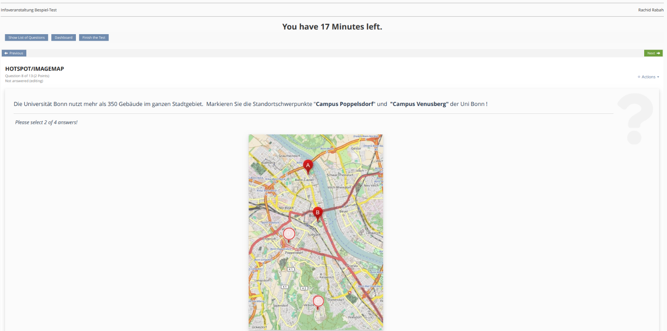Click Show List of Questions button
This screenshot has height=331, width=667.
click(x=27, y=38)
